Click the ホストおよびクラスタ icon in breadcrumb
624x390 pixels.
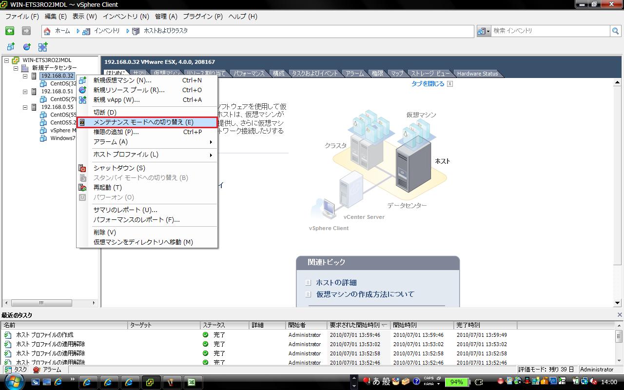coord(136,31)
